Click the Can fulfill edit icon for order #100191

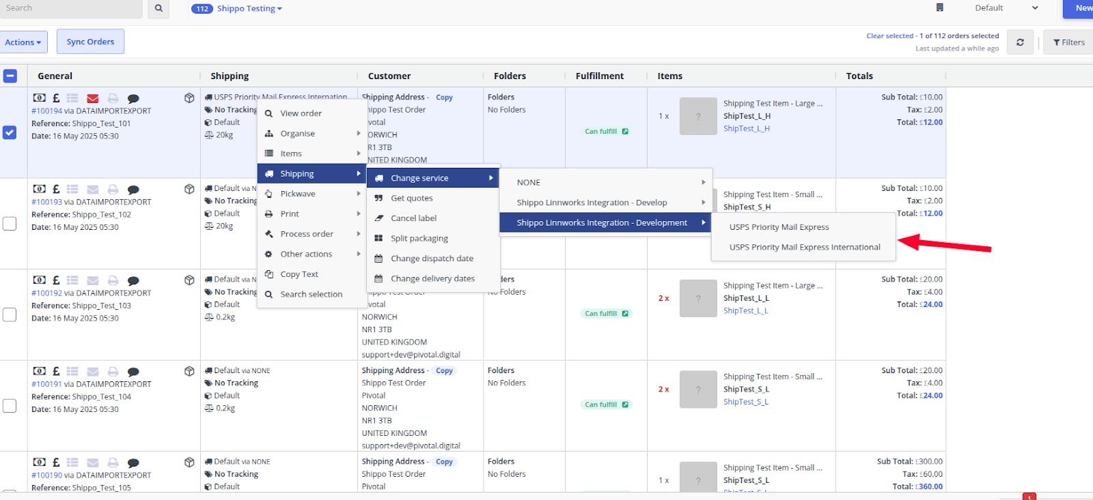pyautogui.click(x=625, y=405)
